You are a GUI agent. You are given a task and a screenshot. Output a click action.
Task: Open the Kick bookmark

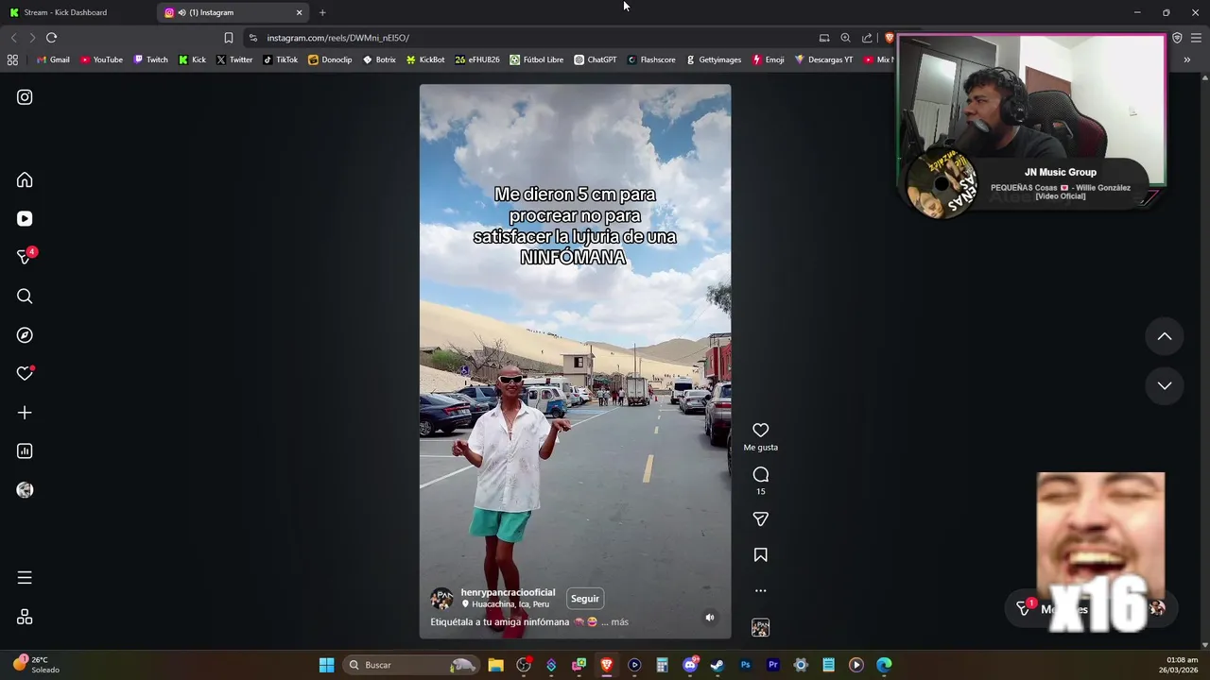pos(192,59)
